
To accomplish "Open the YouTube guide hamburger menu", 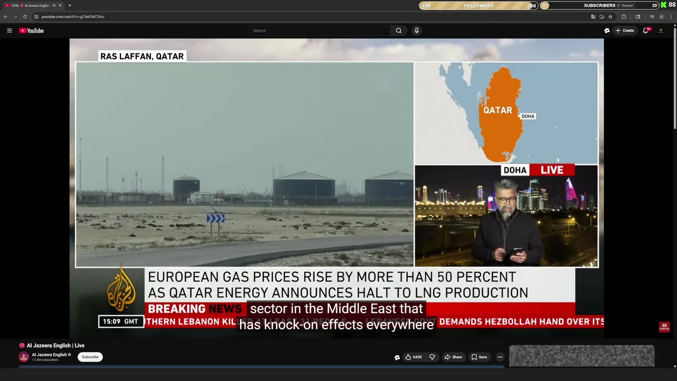I will click(10, 31).
